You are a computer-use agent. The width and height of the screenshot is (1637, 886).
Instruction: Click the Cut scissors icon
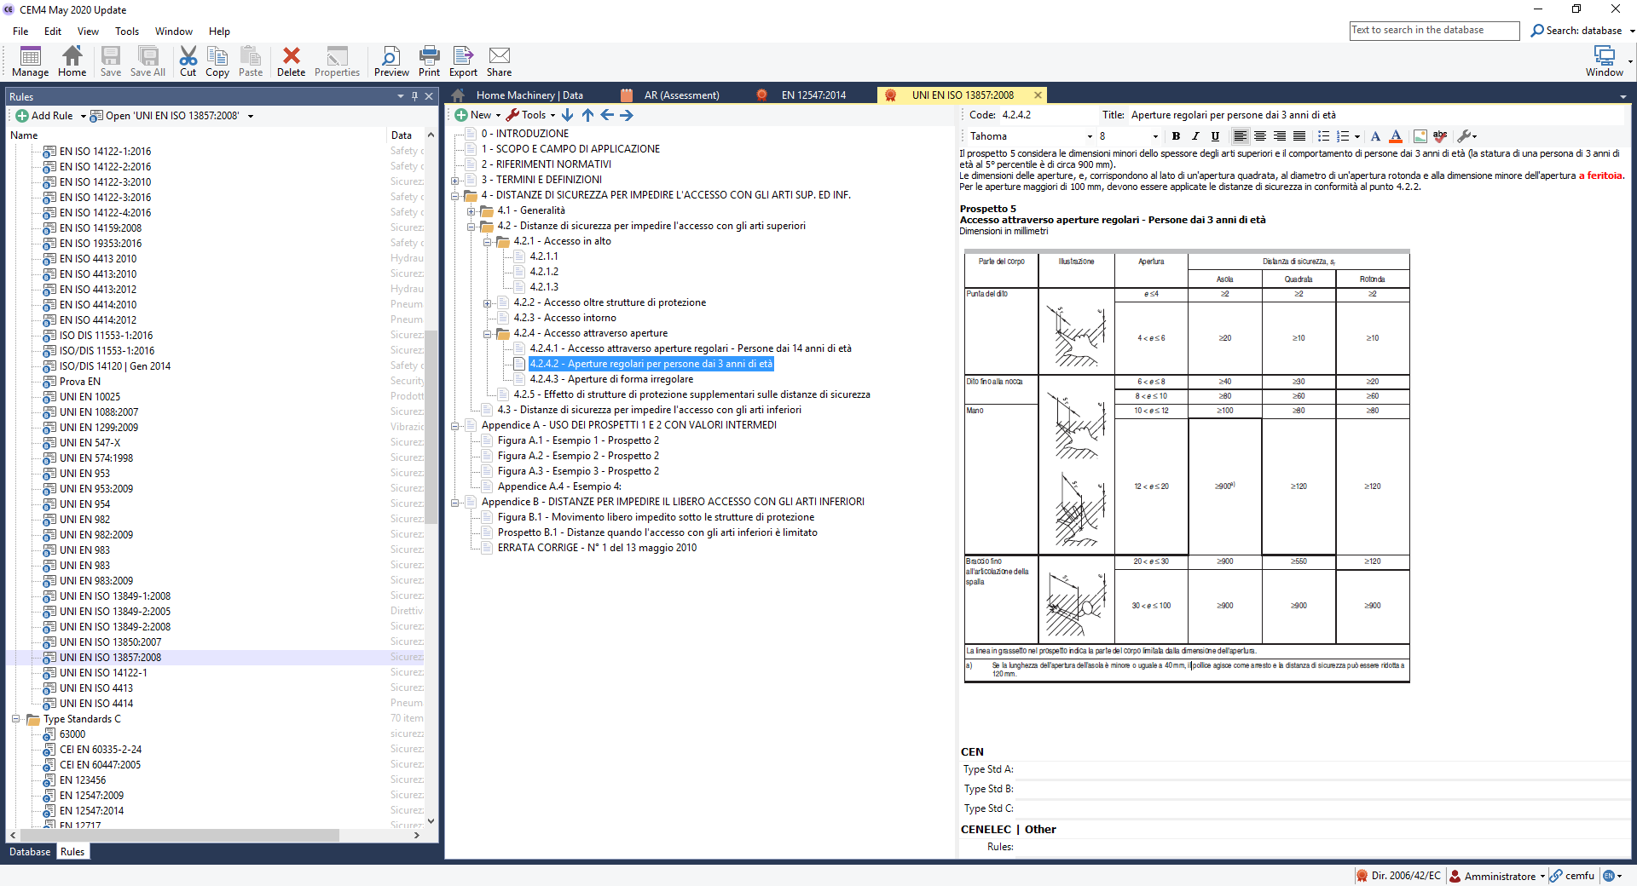tap(188, 60)
